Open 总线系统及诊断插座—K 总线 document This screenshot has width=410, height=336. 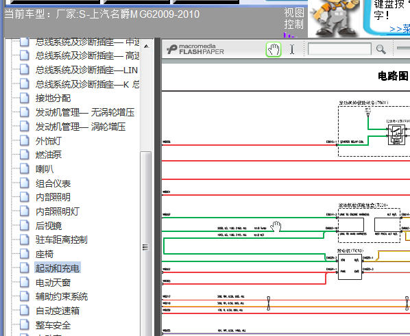tap(87, 84)
